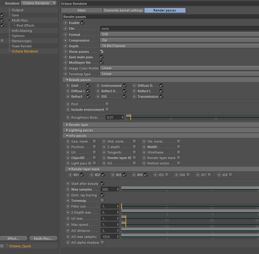Toggle the Show passes checkbox
This screenshot has width=259, height=254.
pos(102,51)
